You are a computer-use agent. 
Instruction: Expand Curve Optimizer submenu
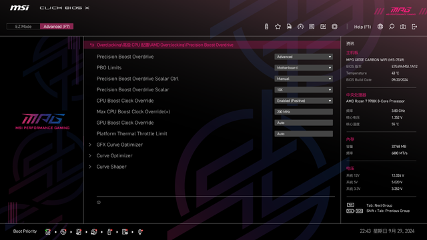point(114,155)
